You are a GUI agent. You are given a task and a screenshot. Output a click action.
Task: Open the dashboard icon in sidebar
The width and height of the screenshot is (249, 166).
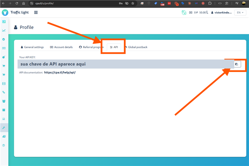tap(4, 22)
